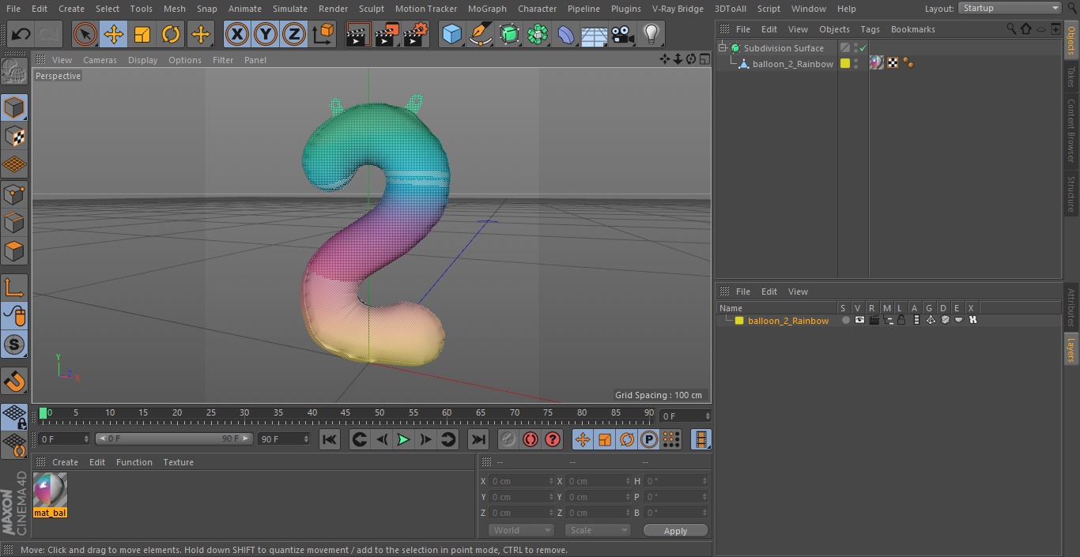
Task: Activate the Rotate tool in top toolbar
Action: tap(171, 34)
